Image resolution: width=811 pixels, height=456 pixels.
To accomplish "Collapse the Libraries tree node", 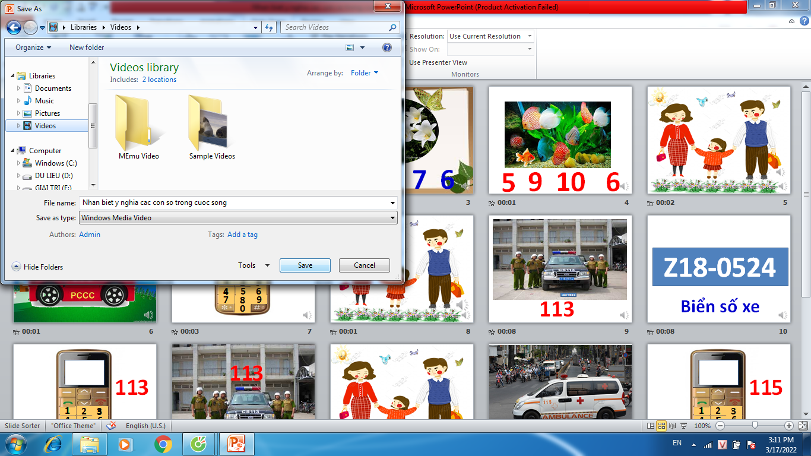I will click(12, 76).
